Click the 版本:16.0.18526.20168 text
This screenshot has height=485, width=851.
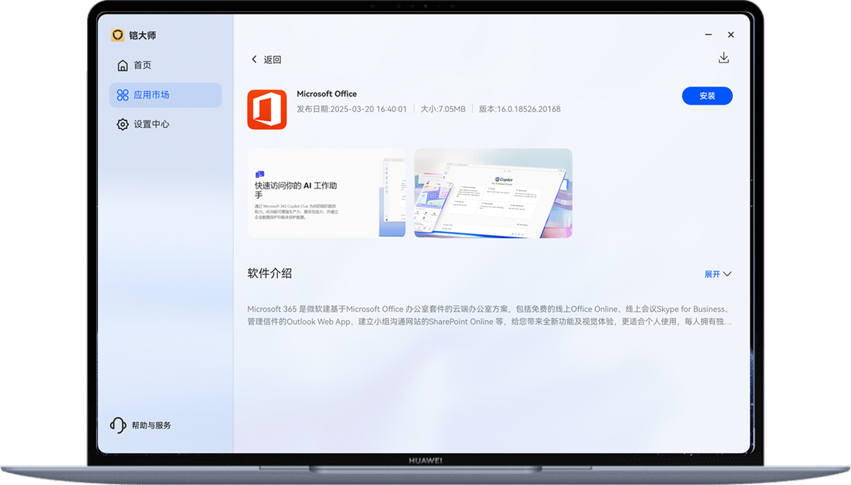(520, 109)
